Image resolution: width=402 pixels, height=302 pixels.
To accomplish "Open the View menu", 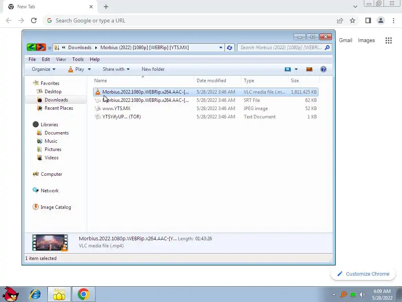I will [61, 59].
